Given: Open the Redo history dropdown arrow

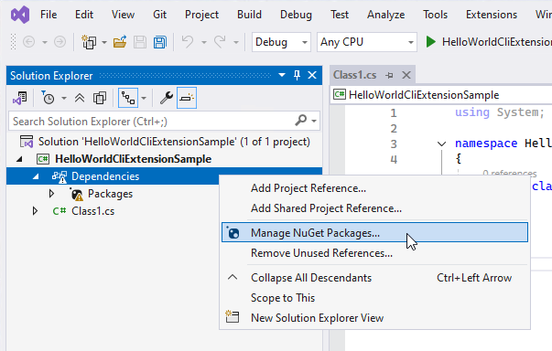Looking at the screenshot, I should 236,42.
